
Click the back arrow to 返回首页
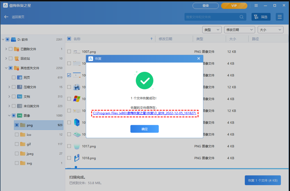pyautogui.click(x=6, y=17)
